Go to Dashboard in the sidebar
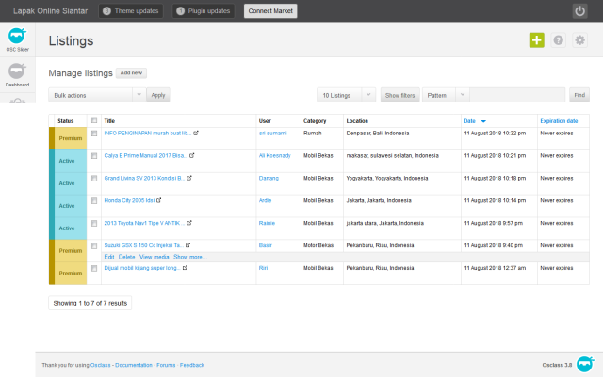603x377 pixels. [x=17, y=75]
